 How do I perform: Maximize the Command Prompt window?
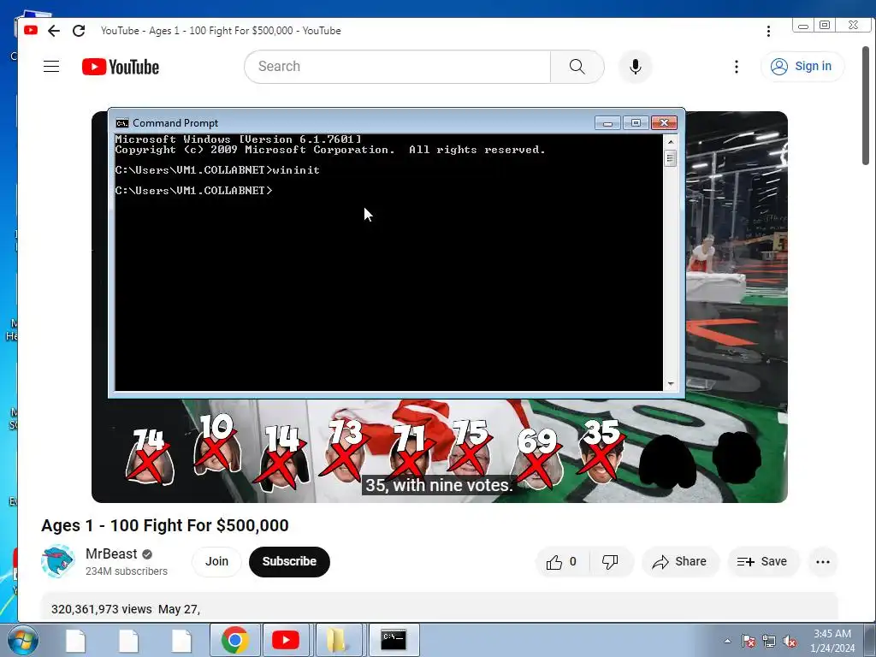(x=636, y=123)
